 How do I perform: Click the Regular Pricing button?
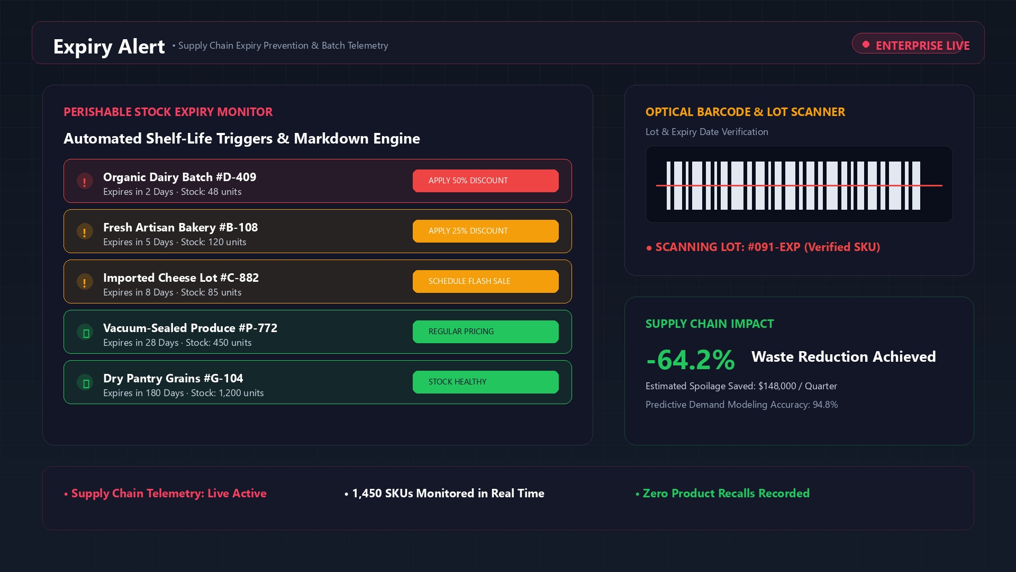[x=485, y=332]
